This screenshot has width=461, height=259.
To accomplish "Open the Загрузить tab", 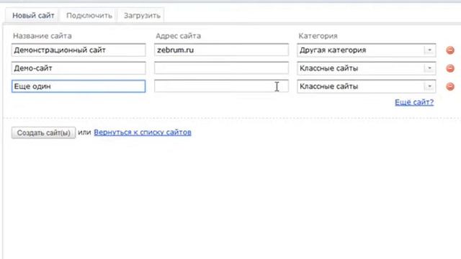I will (142, 16).
